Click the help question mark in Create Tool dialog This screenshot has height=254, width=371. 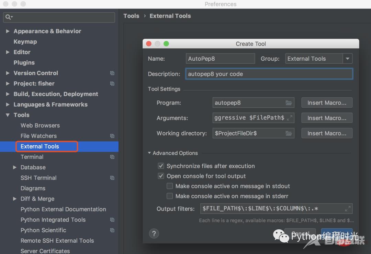pyautogui.click(x=154, y=233)
